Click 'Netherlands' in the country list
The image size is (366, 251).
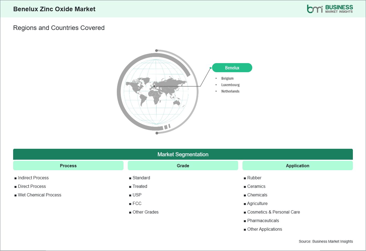[230, 91]
